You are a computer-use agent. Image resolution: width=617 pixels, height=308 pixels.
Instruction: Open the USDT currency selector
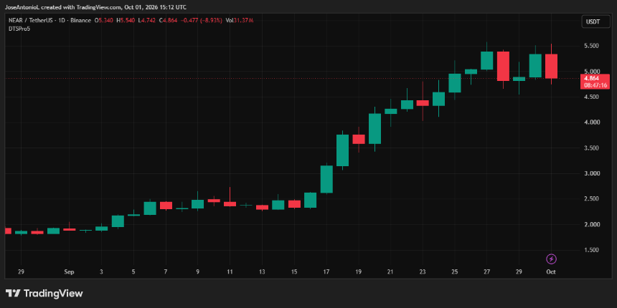click(x=595, y=21)
